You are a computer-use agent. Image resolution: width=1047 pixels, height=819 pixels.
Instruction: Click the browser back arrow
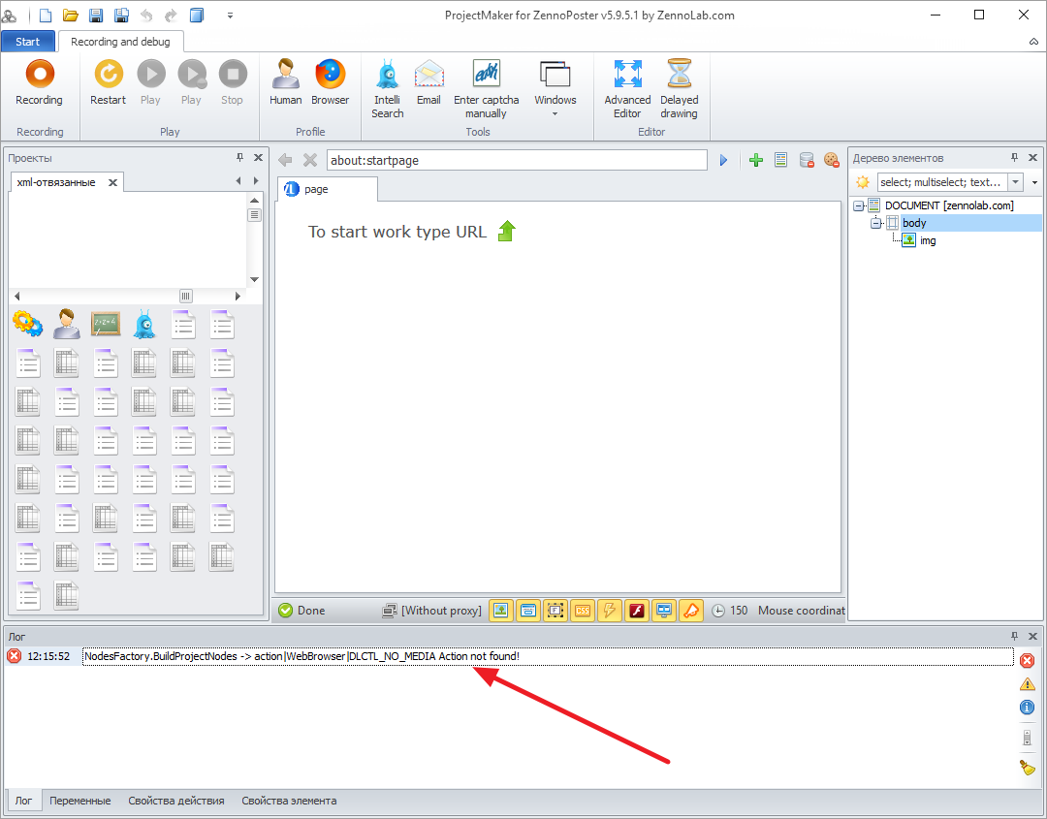(285, 160)
